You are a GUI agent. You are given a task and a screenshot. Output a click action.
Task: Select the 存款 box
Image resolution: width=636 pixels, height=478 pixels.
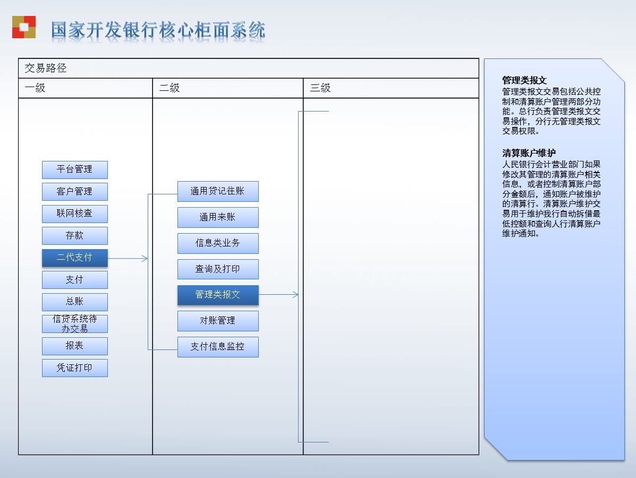coord(74,236)
